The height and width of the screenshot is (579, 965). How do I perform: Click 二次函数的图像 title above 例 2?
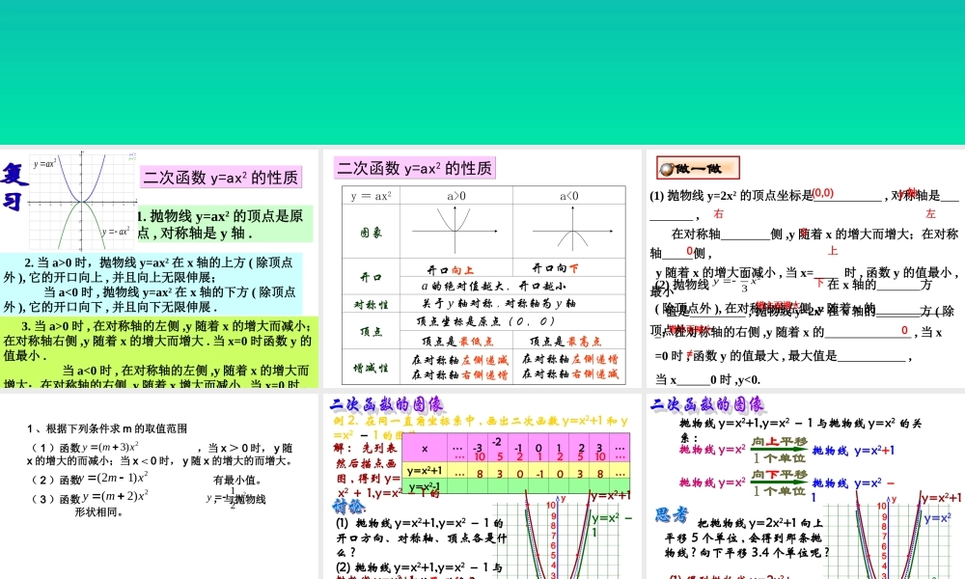386,404
